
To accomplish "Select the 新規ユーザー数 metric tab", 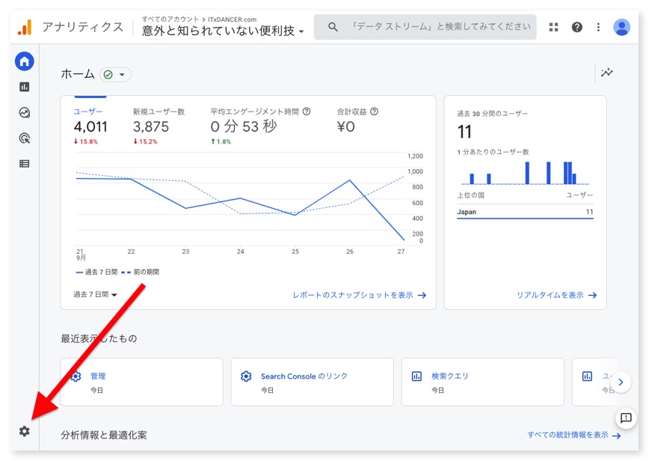I will pos(159,120).
